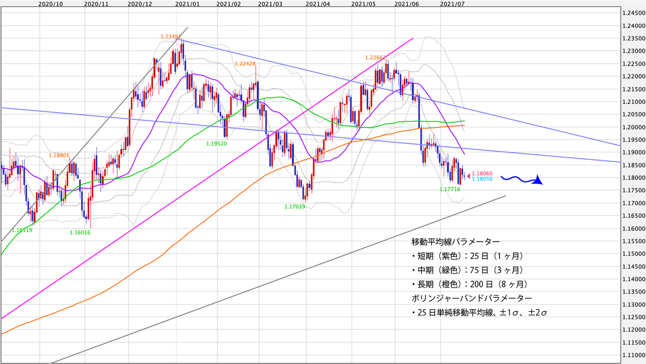Click the 1.22428 peak annotation
The image size is (646, 364).
[x=245, y=63]
